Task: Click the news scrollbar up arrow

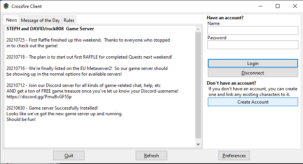Action: (198, 29)
